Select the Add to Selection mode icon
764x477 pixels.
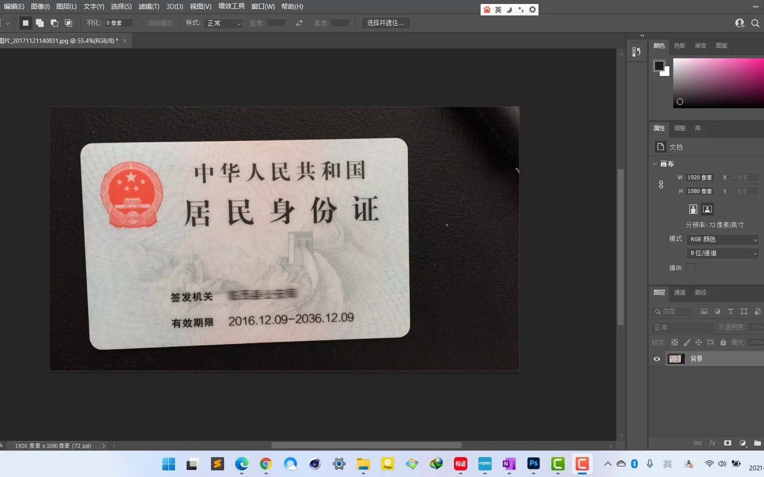click(x=40, y=23)
